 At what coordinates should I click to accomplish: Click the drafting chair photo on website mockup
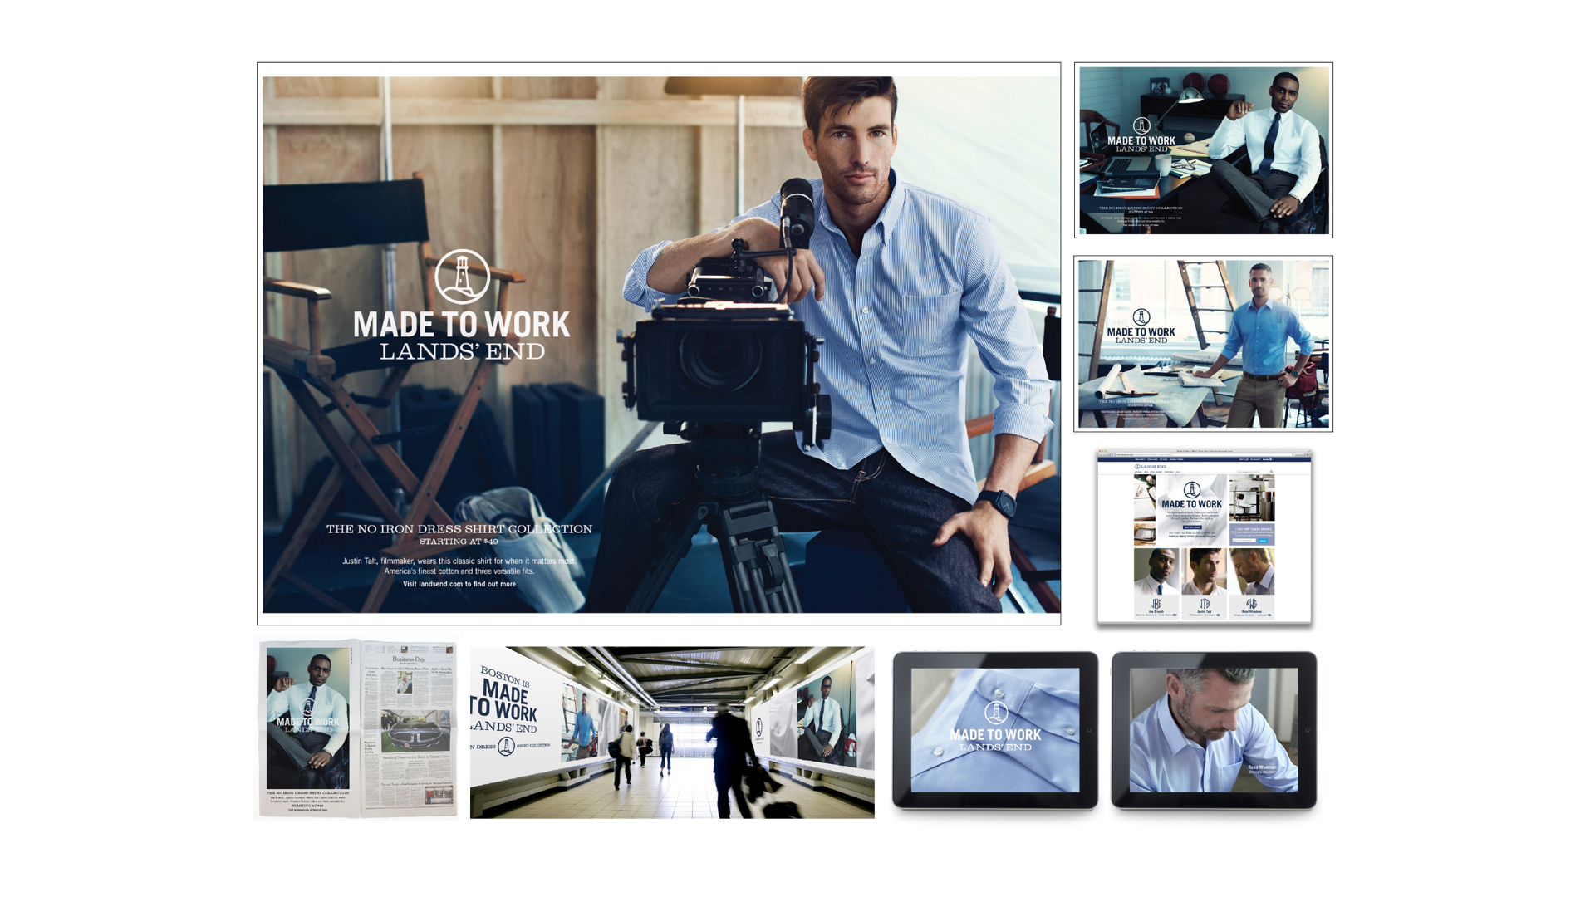tap(1252, 498)
